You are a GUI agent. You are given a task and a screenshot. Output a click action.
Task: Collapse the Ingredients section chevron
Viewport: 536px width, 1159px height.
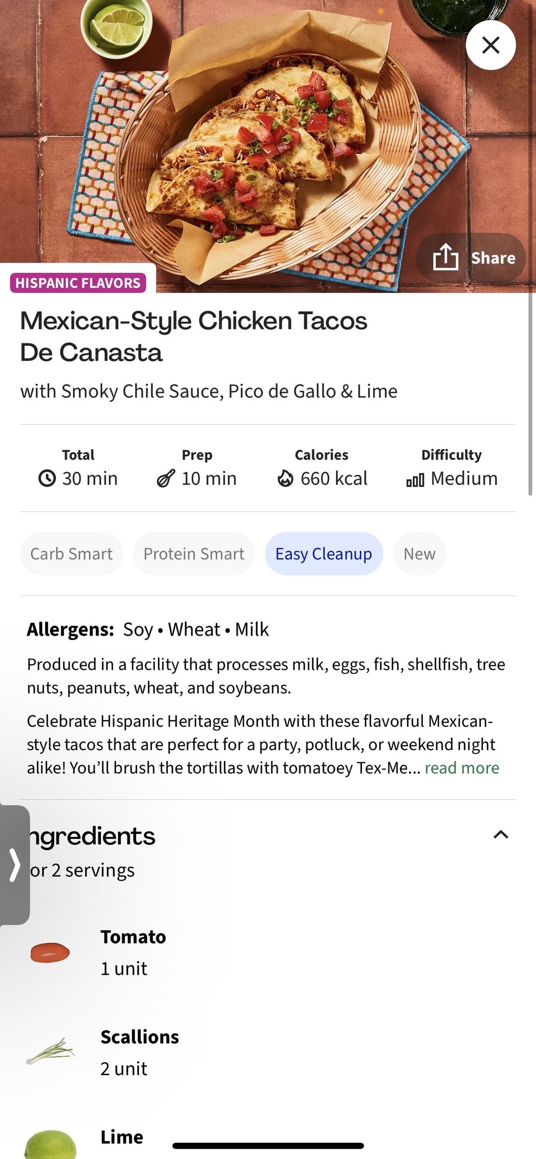pyautogui.click(x=501, y=835)
